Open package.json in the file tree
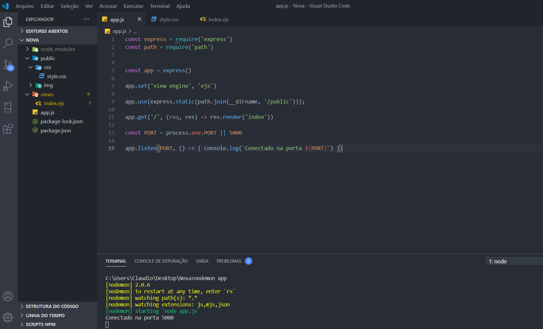Image resolution: width=543 pixels, height=329 pixels. coord(58,131)
